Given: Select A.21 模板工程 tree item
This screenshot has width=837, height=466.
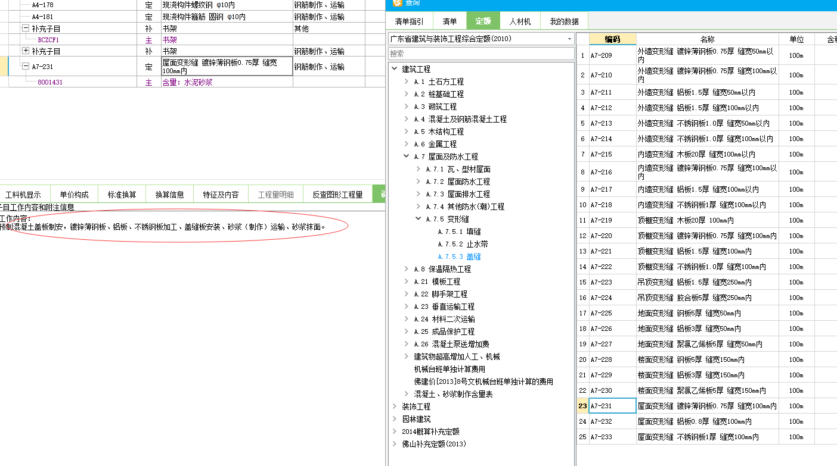Looking at the screenshot, I should [x=437, y=282].
